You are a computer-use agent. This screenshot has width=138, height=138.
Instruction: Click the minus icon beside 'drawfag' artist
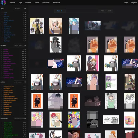click(x=1, y=110)
